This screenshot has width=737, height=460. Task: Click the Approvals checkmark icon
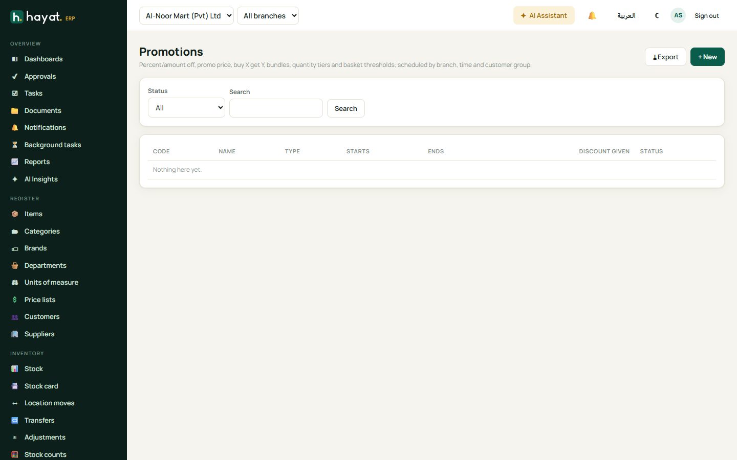click(15, 77)
